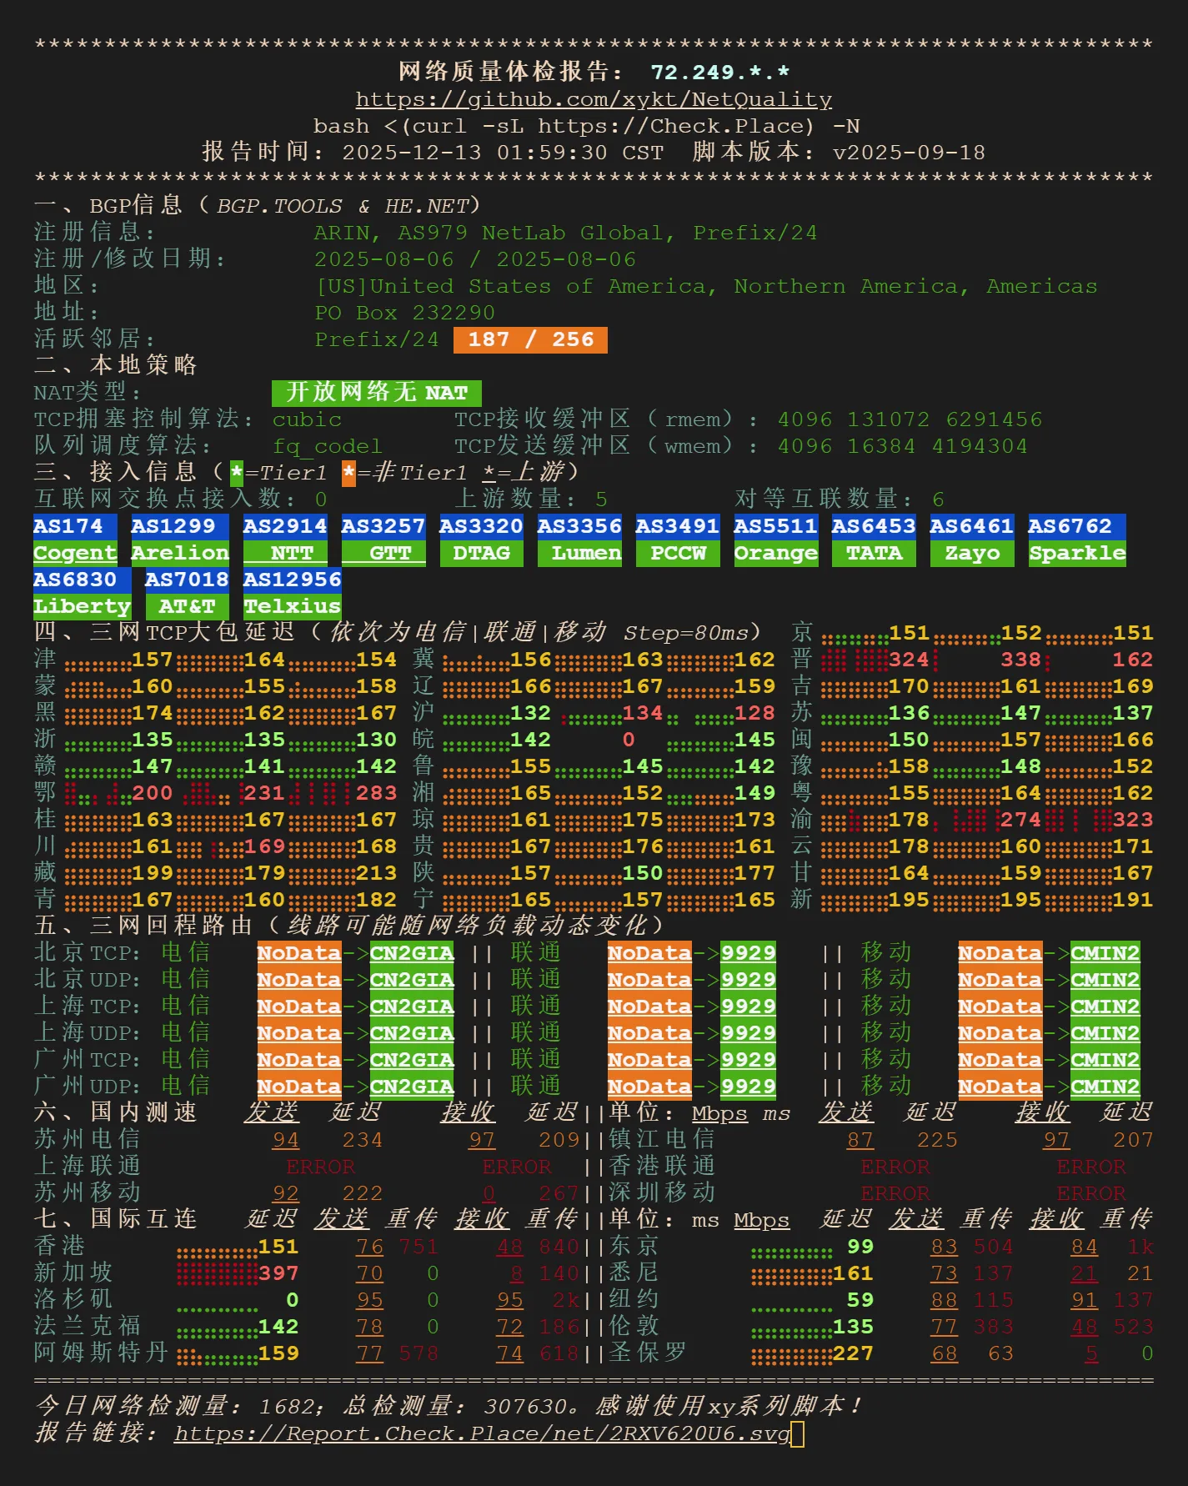Click the CMIN2 badge in 广州UDP row
Viewport: 1188px width, 1486px height.
(x=1105, y=1087)
